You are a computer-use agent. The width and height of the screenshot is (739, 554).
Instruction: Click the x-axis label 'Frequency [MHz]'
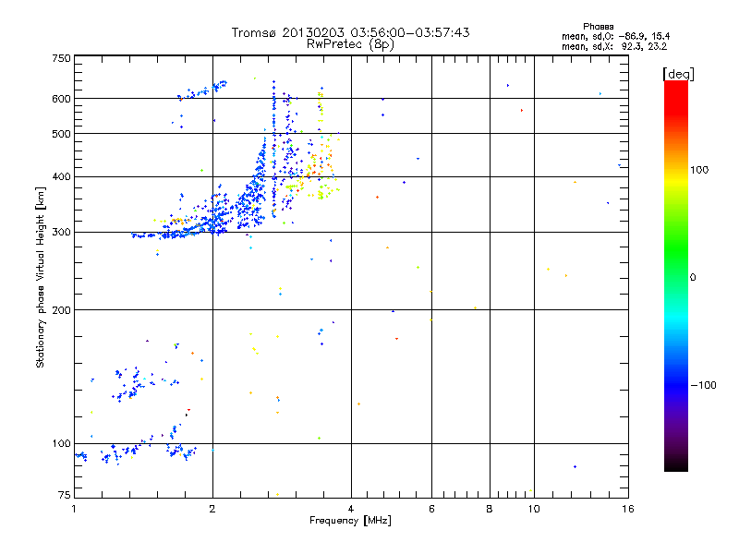click(350, 521)
